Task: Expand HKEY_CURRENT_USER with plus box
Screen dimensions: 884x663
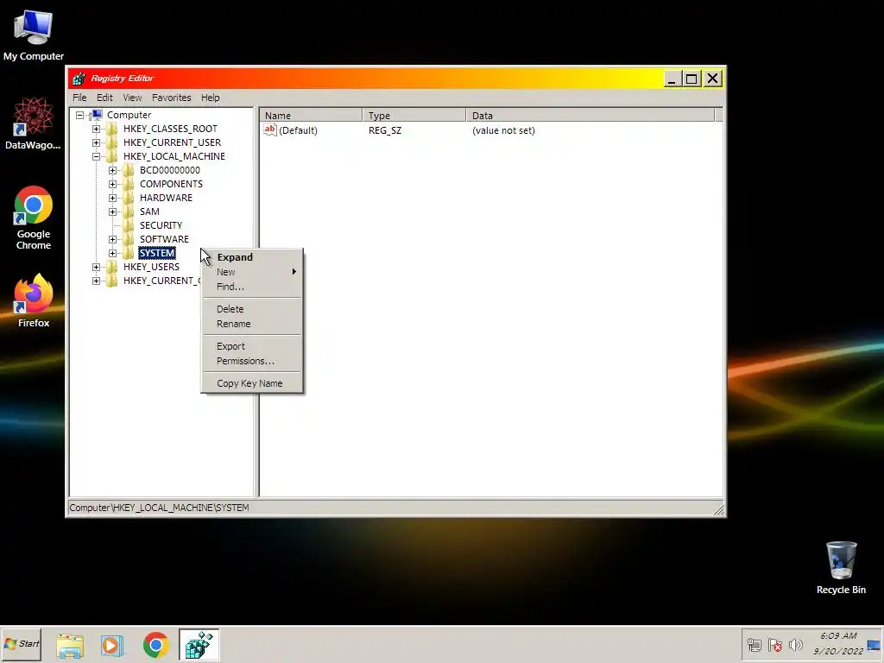Action: click(x=97, y=142)
